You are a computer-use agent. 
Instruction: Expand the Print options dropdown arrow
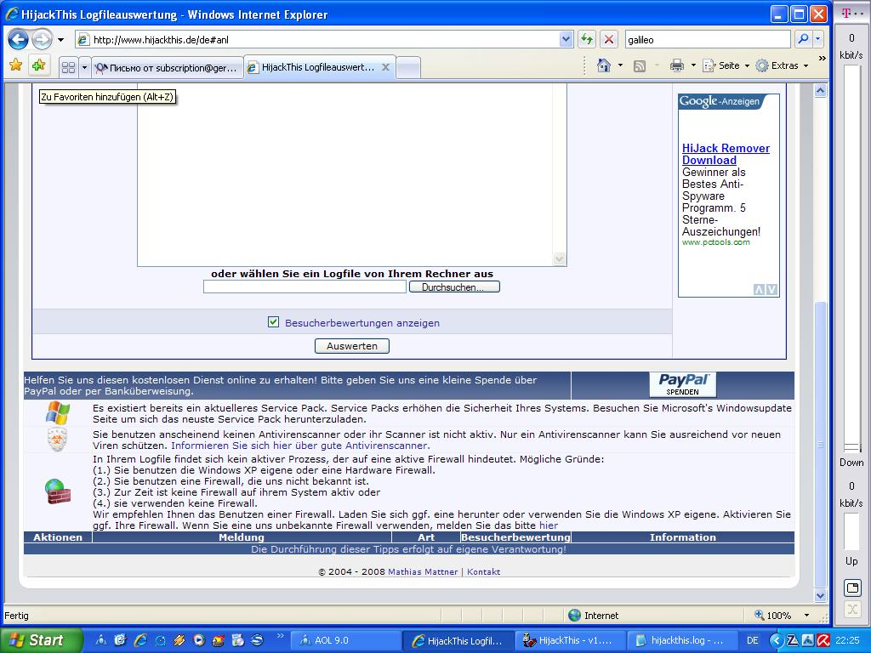tap(693, 65)
